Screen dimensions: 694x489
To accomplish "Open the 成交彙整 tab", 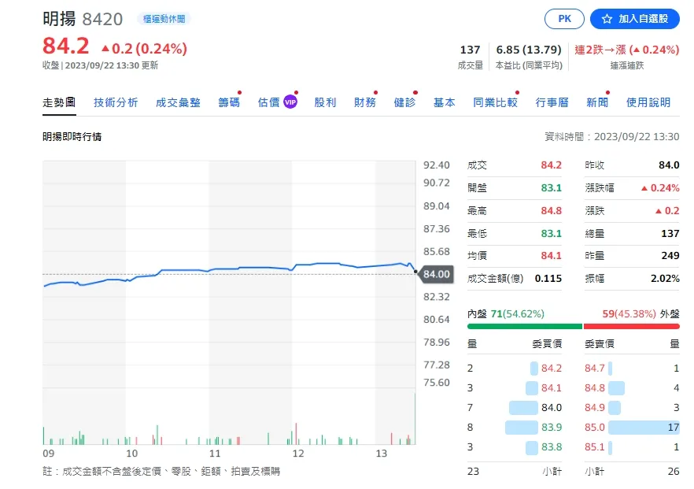I will click(178, 102).
